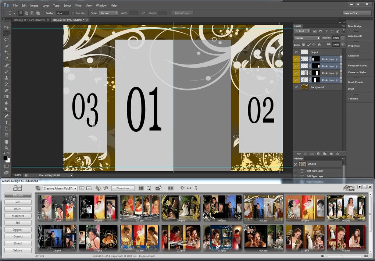375x261 pixels.
Task: Click the Dimensione button
Action: point(123,188)
